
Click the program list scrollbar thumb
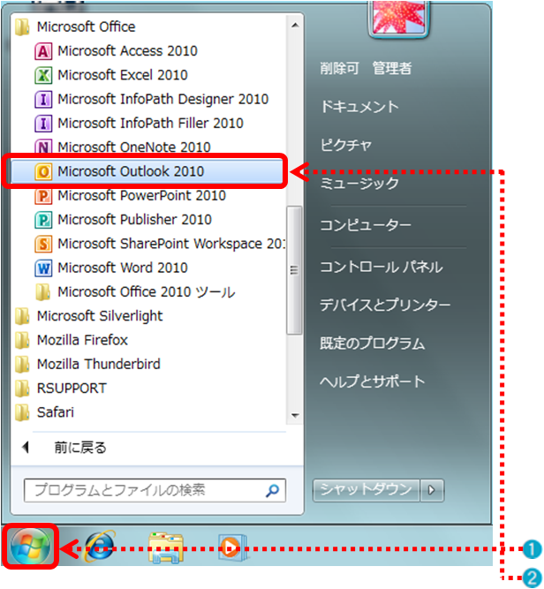tap(294, 270)
